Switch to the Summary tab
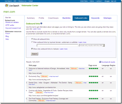Viewport: 122px width, 104px height. point(31,18)
